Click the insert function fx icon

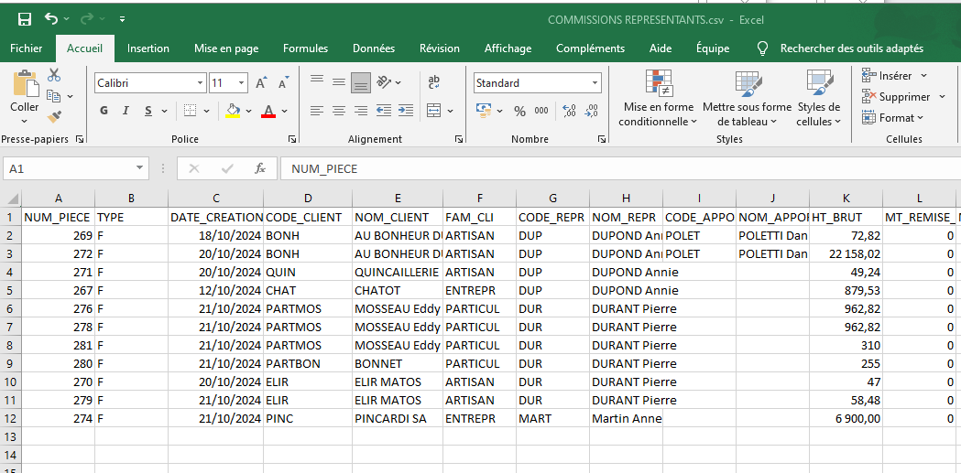click(260, 168)
